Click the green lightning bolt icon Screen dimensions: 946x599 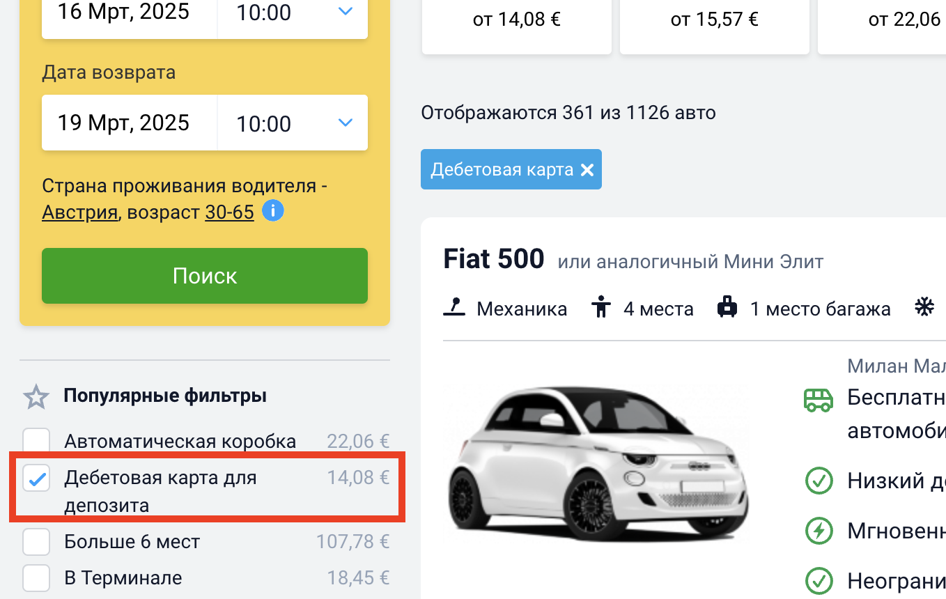pos(819,531)
